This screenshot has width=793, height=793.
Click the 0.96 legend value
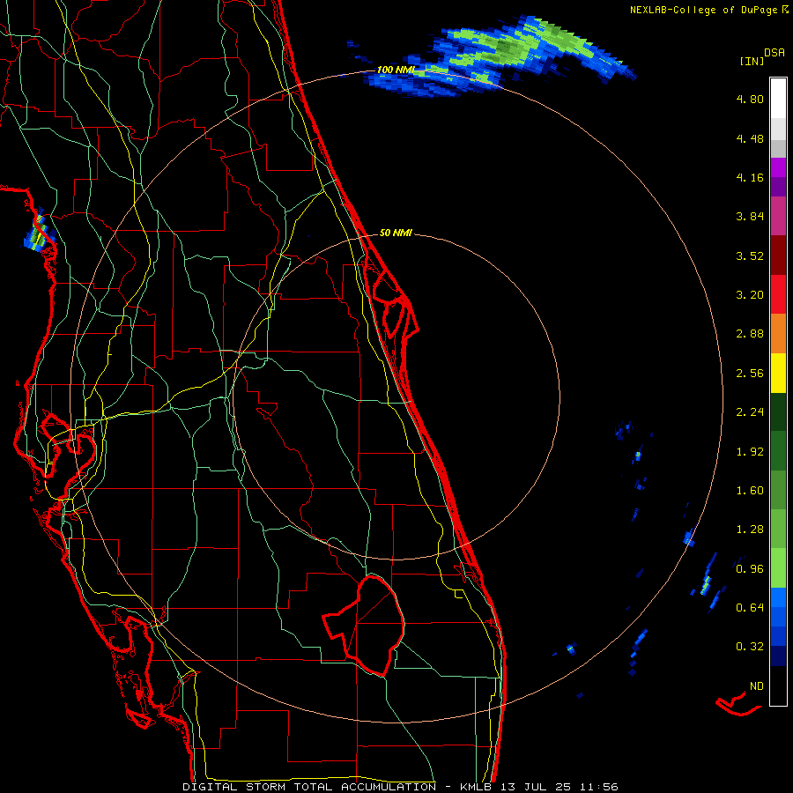tap(750, 569)
